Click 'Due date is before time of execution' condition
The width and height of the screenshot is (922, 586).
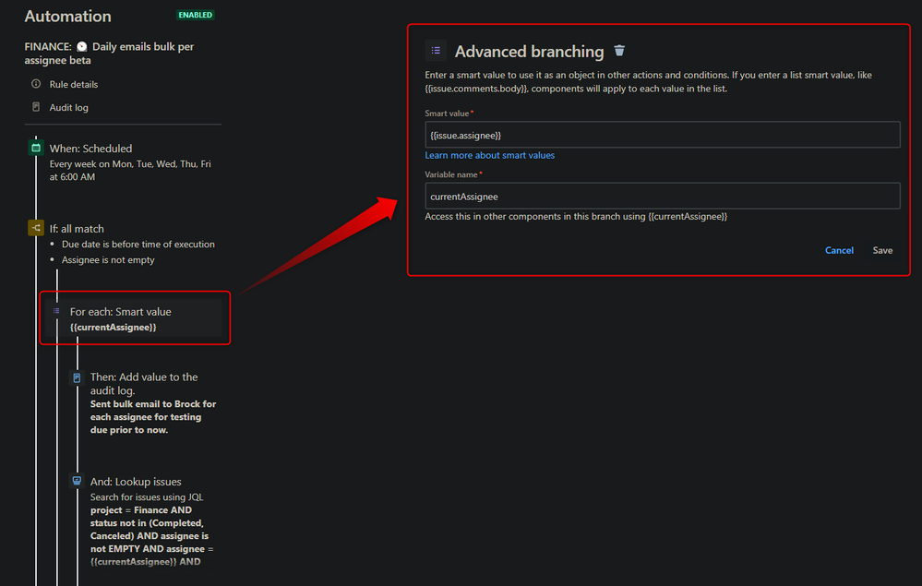tap(138, 244)
